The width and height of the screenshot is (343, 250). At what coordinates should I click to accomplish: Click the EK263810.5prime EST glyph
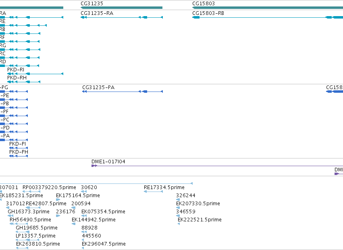(x=22, y=248)
